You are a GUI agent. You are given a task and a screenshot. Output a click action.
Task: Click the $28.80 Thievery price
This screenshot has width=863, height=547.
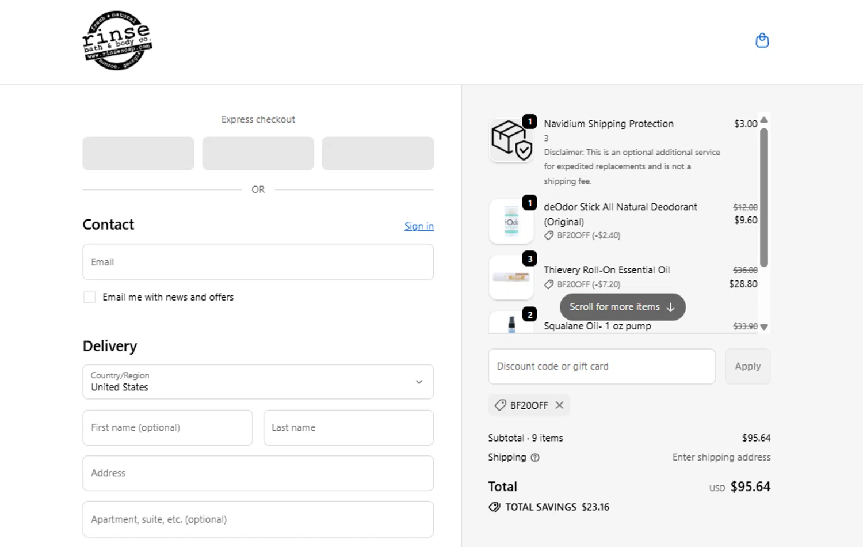click(x=743, y=284)
